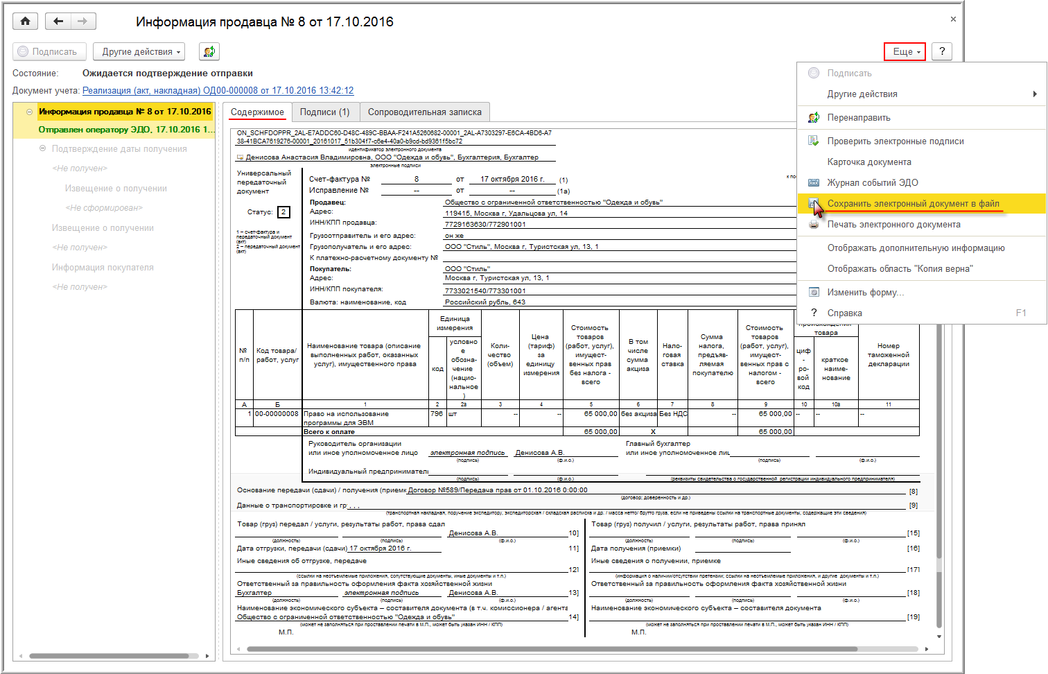Go to the home page icon
This screenshot has width=1048, height=674.
coord(26,21)
